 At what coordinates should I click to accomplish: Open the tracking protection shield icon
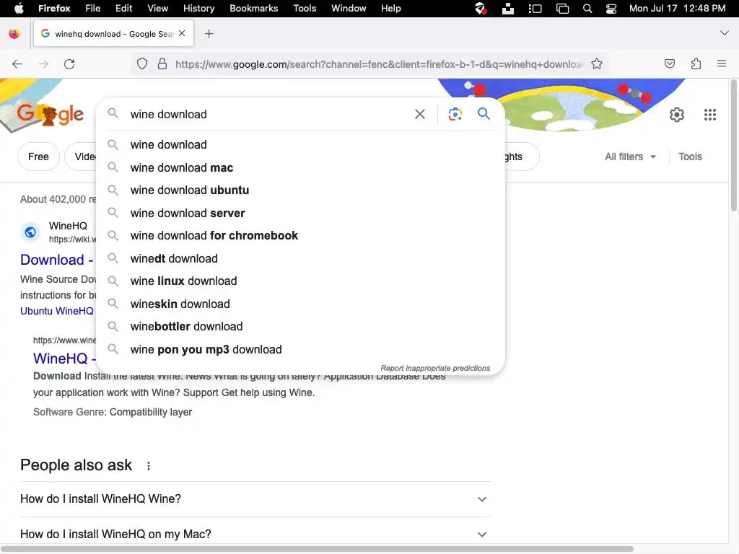point(142,64)
